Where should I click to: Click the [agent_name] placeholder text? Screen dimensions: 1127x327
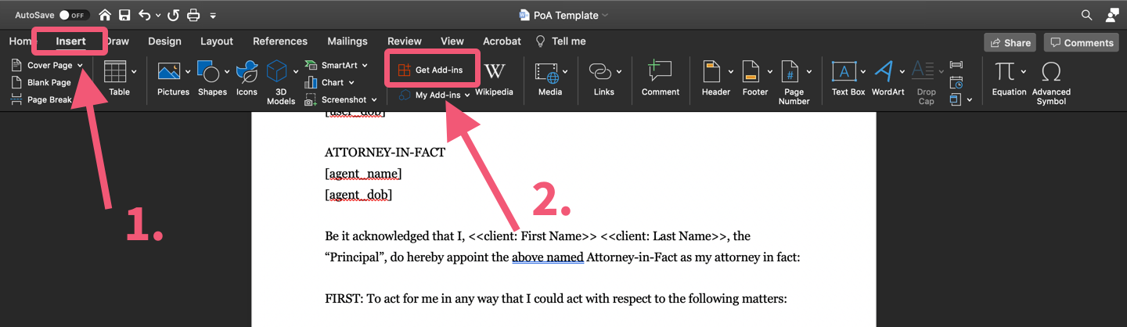click(x=363, y=173)
